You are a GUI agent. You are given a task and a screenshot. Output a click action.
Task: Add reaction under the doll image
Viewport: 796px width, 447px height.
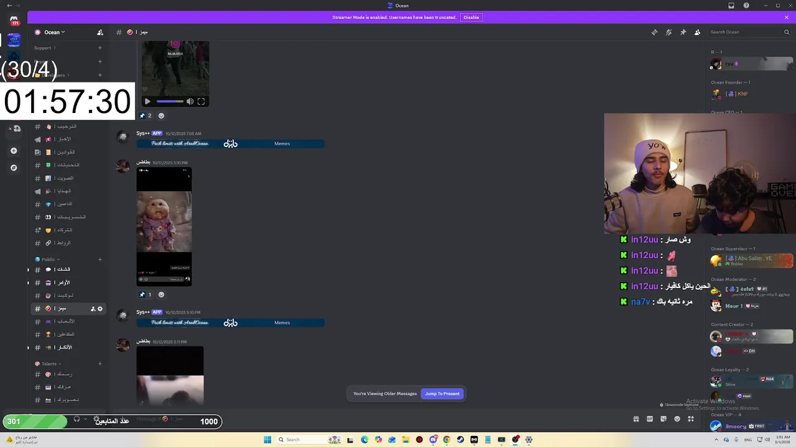161,295
